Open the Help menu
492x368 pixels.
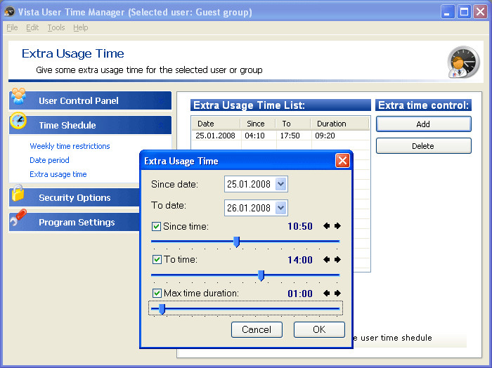click(x=81, y=27)
